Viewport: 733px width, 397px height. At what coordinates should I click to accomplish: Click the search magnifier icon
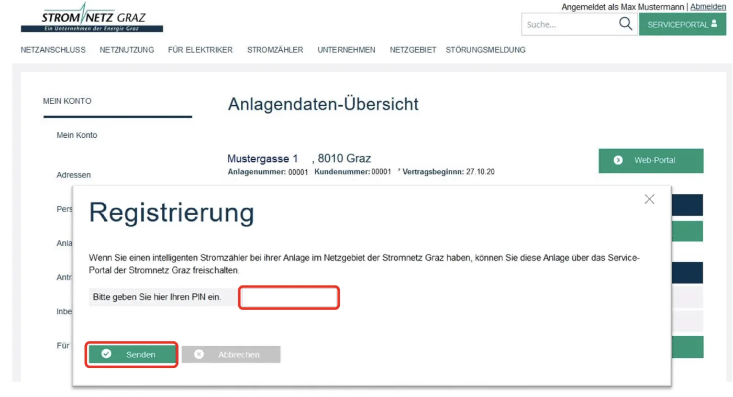625,24
